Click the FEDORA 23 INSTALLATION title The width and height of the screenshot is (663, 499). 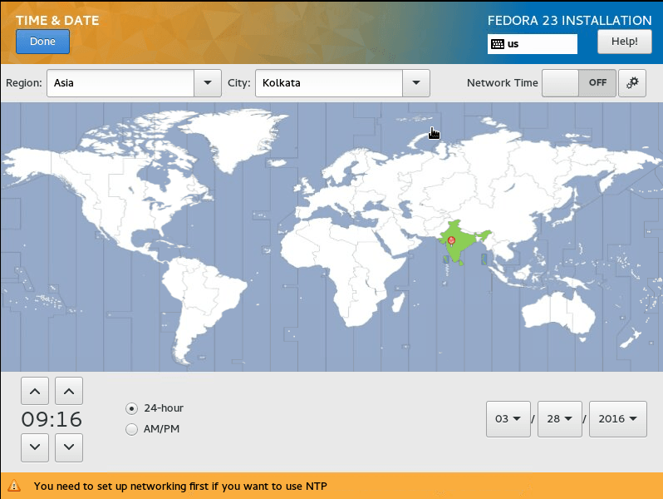pyautogui.click(x=570, y=20)
